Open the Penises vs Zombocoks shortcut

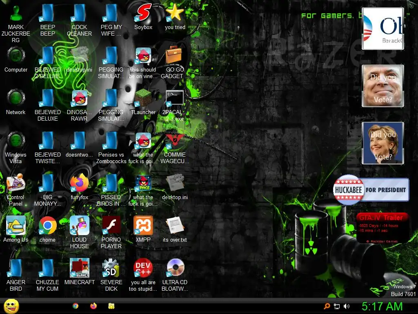[x=111, y=141]
